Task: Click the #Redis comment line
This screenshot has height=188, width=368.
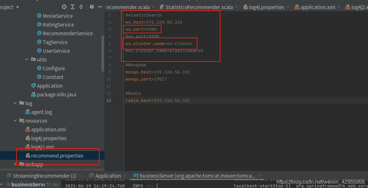Action: tap(133, 94)
